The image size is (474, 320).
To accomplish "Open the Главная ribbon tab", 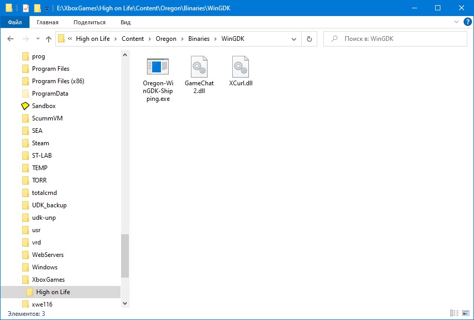I will (x=48, y=22).
